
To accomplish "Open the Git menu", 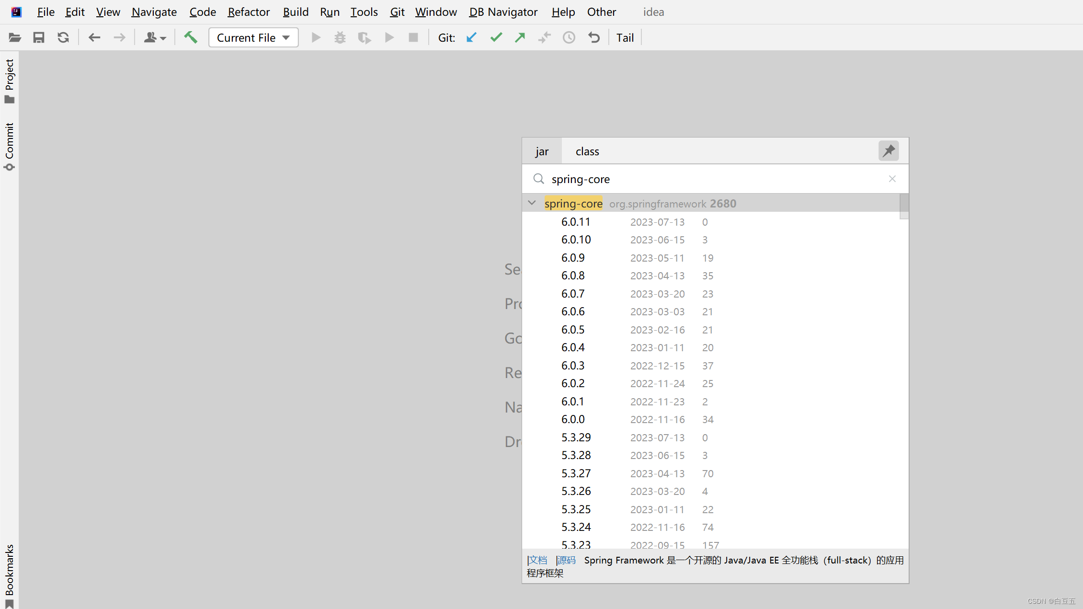I will (x=397, y=12).
